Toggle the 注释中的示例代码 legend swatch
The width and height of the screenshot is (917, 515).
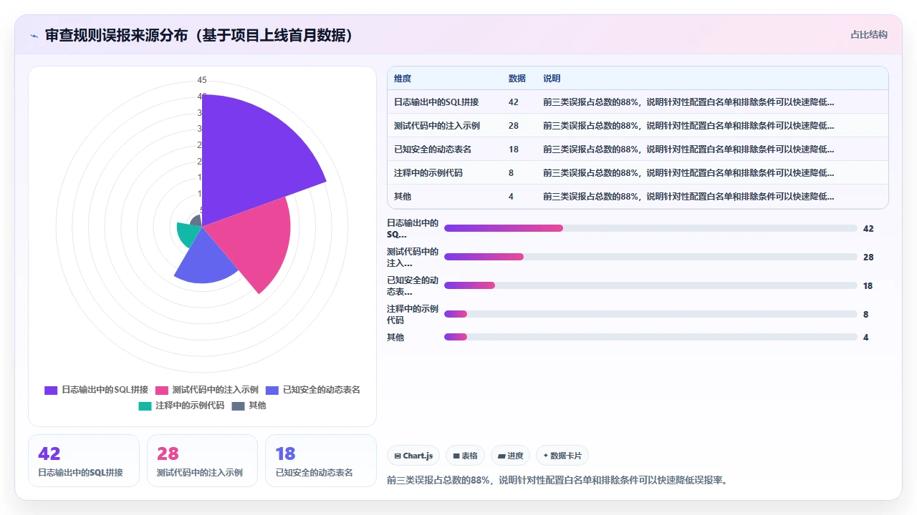[145, 406]
